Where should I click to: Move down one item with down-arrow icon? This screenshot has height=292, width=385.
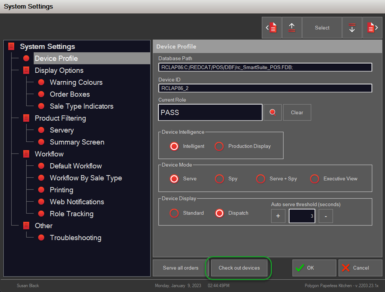pos(352,28)
